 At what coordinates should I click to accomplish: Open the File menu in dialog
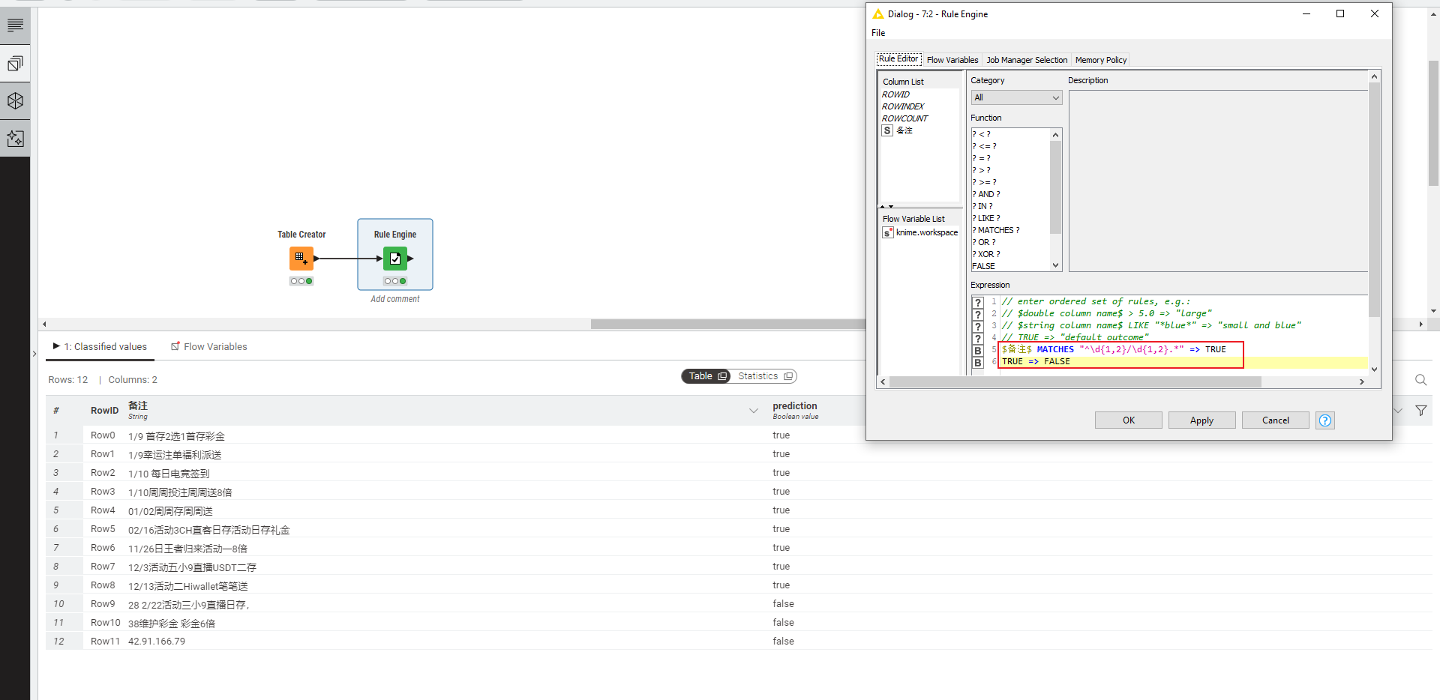(x=878, y=33)
